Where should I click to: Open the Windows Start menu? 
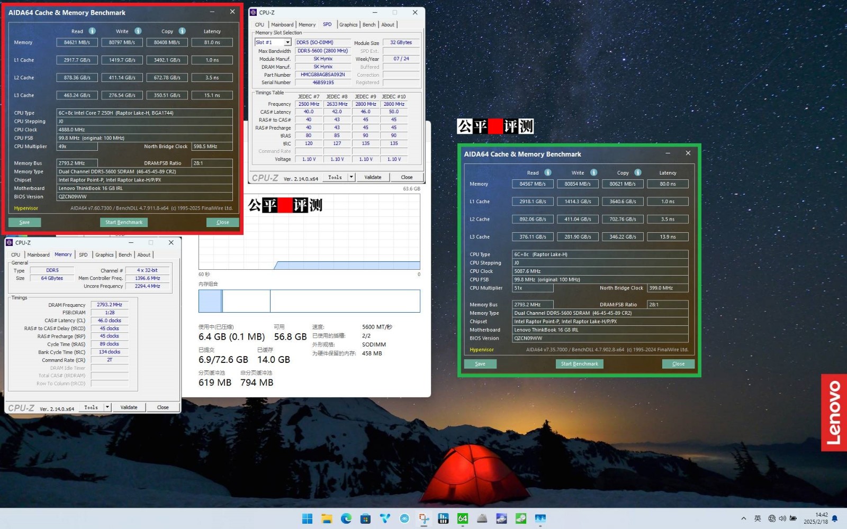tap(307, 518)
